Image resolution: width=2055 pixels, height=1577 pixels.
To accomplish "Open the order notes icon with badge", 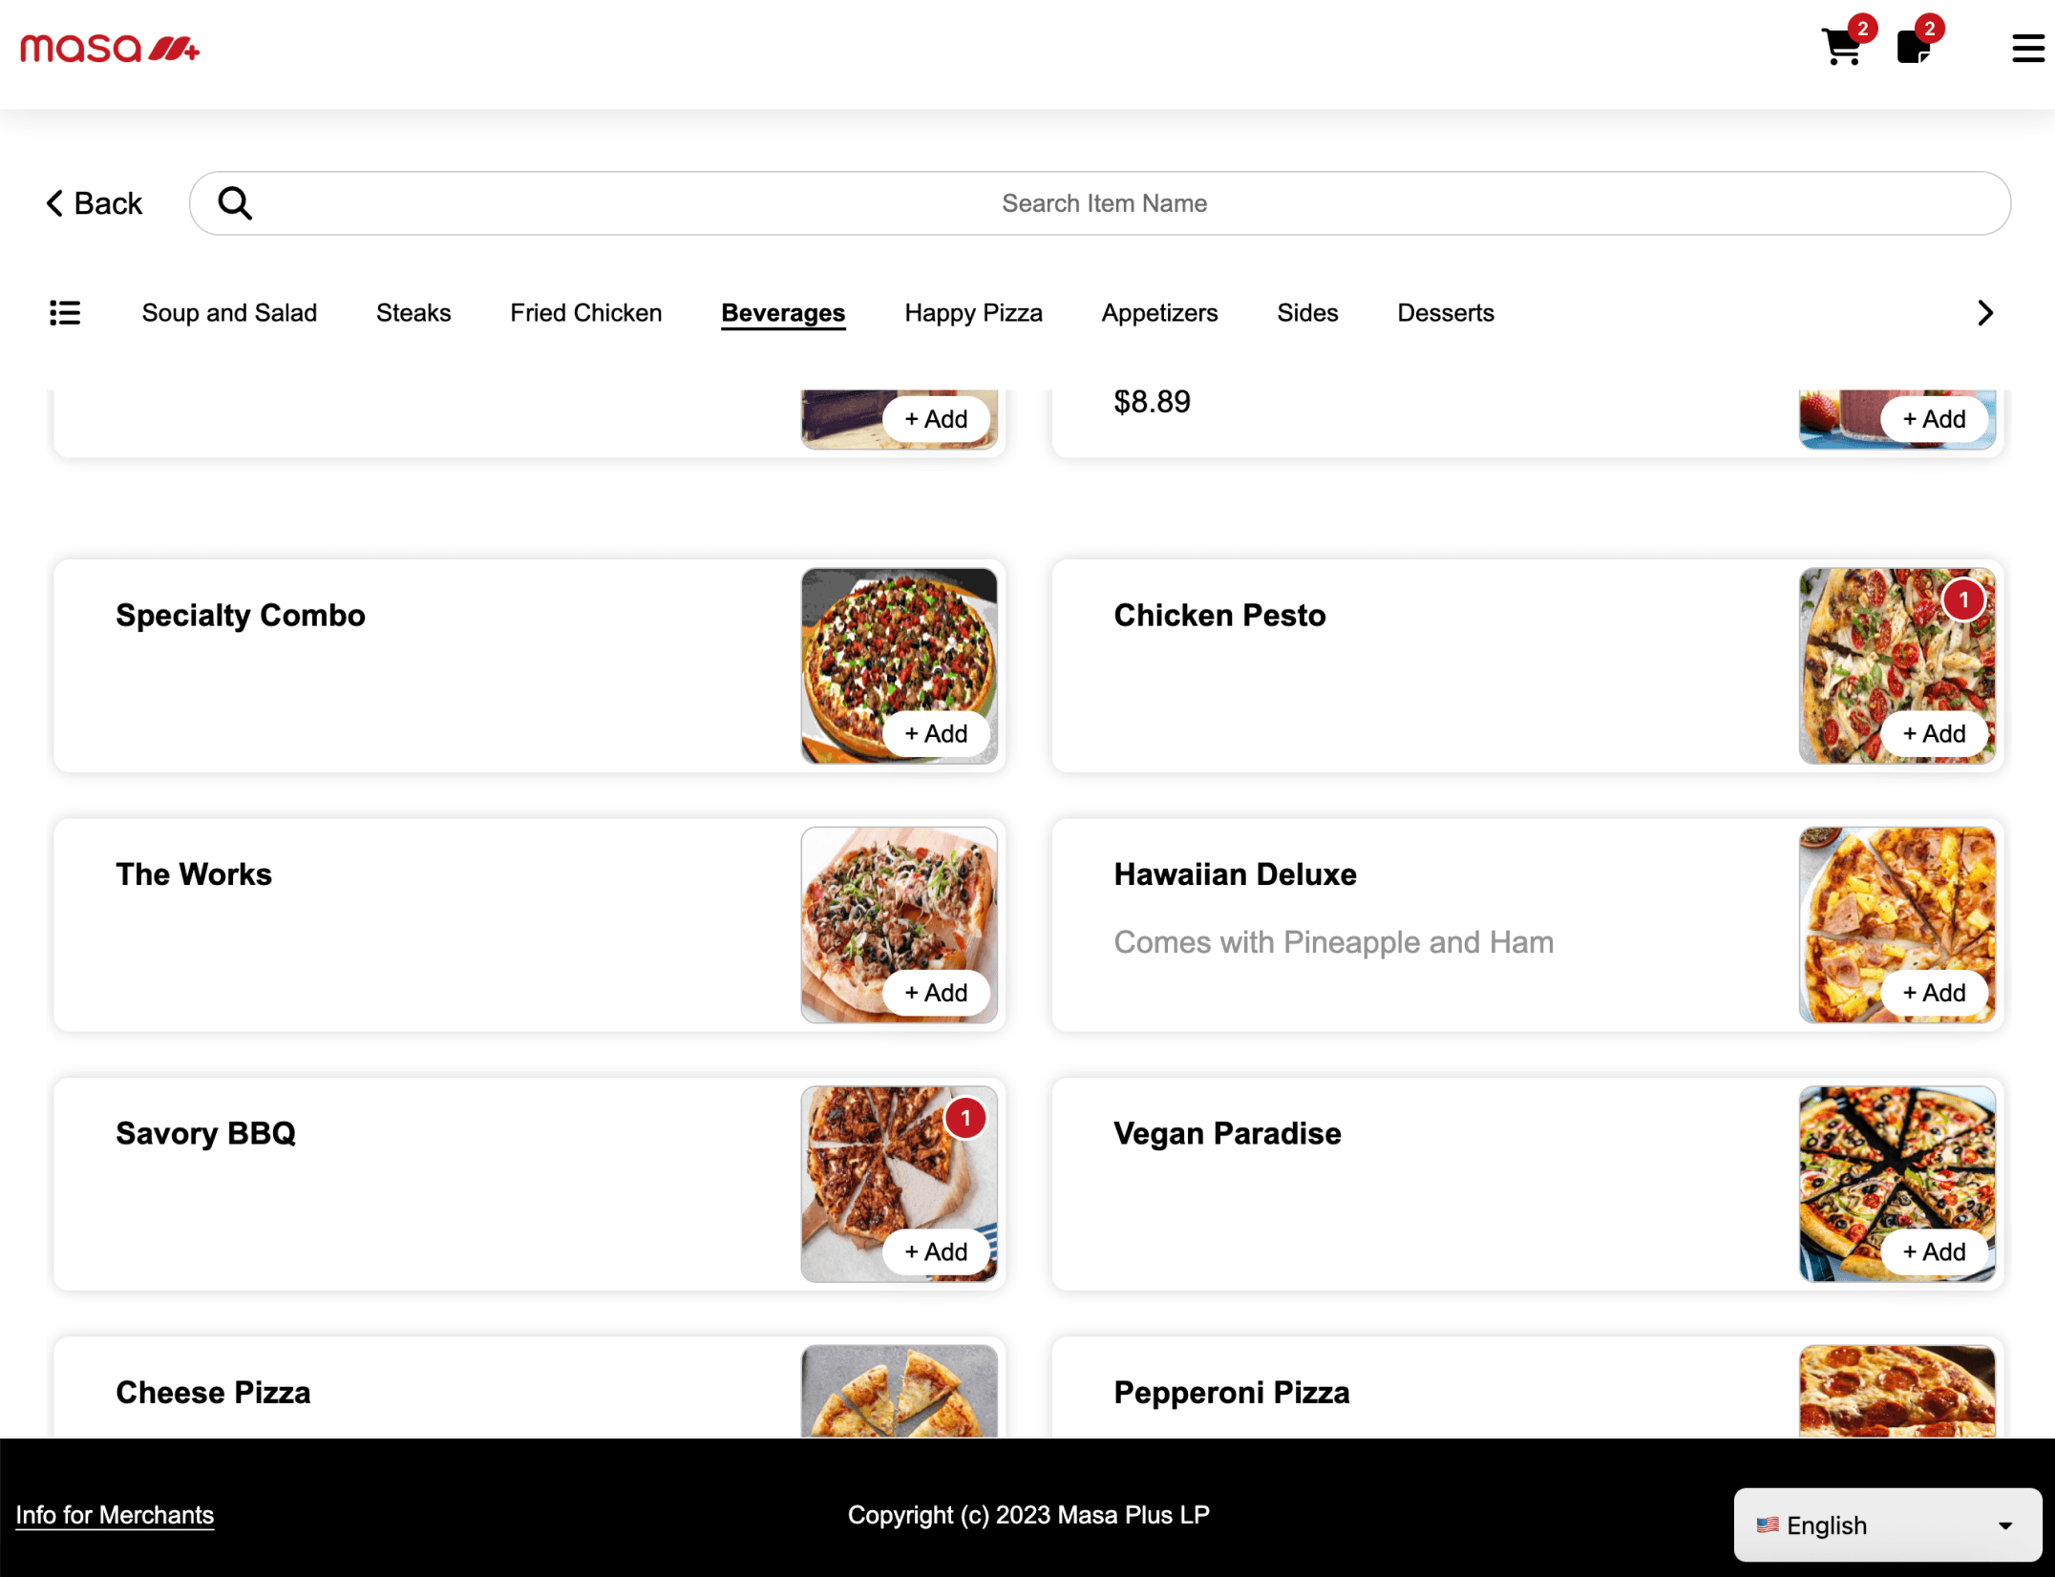I will click(1914, 47).
